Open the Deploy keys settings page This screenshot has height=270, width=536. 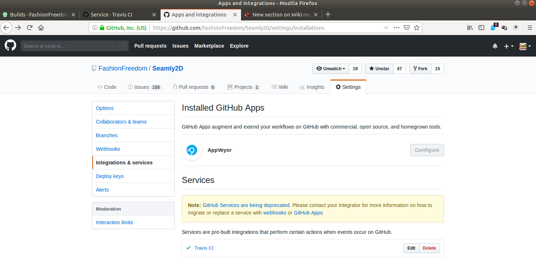(x=133, y=176)
